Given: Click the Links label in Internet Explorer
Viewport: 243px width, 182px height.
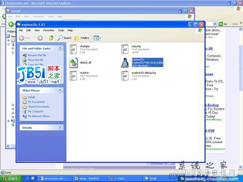Looking at the screenshot, I should [x=235, y=24].
